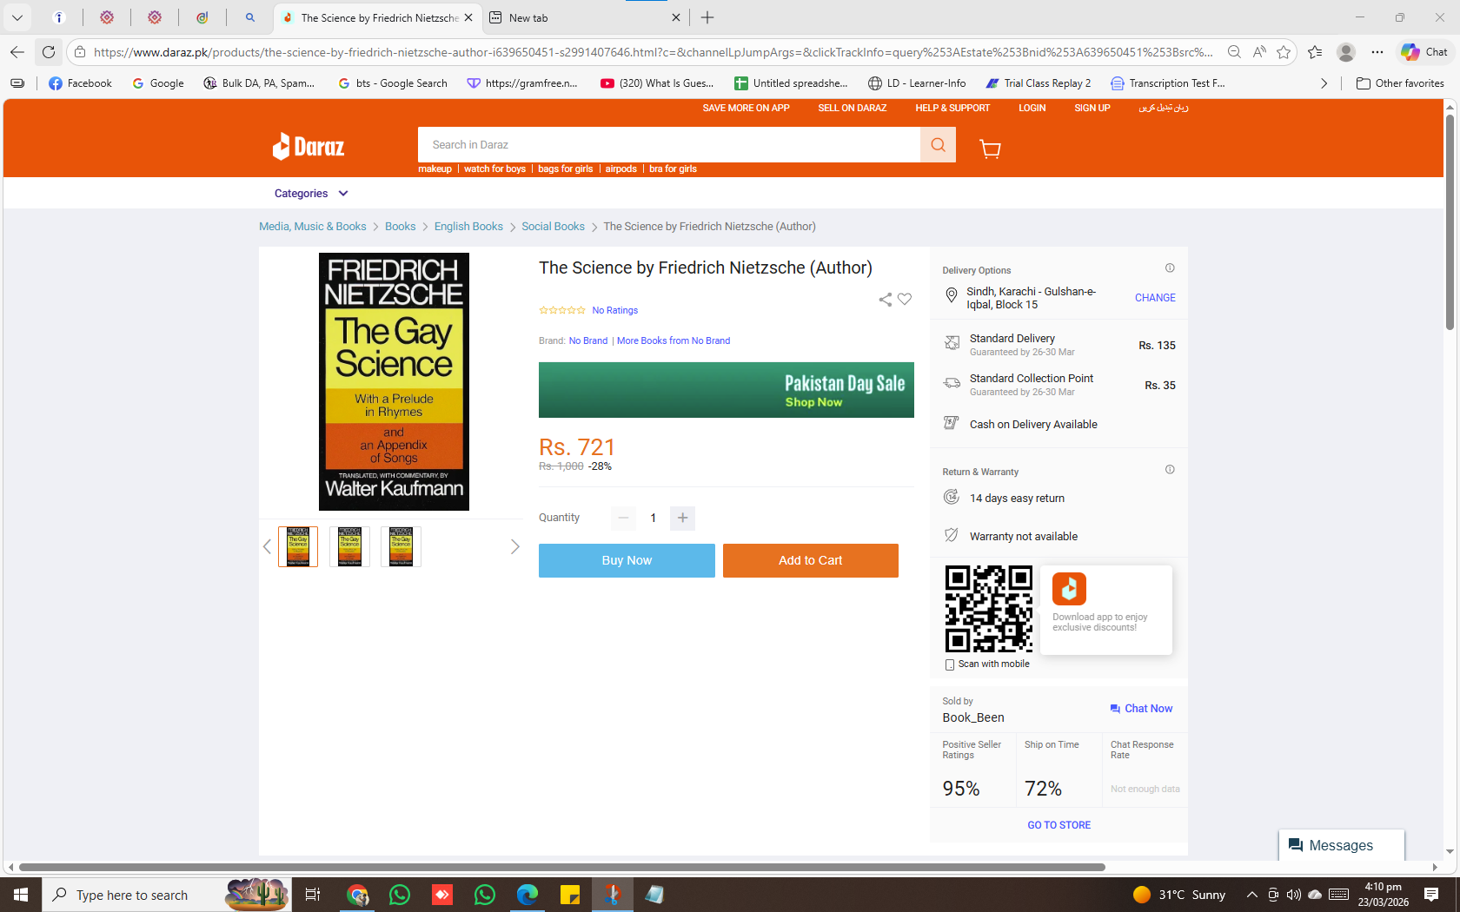Increase quantity with plus button
Viewport: 1460px width, 912px height.
click(683, 519)
